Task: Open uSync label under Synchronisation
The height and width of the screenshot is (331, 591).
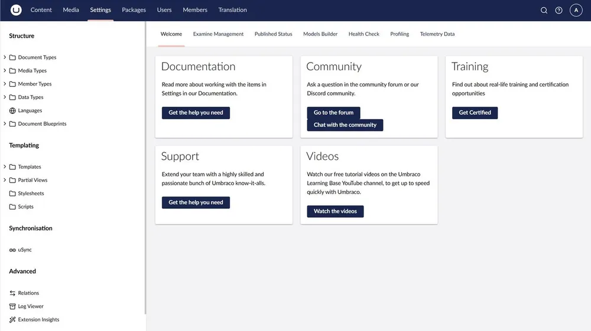Action: pos(25,250)
